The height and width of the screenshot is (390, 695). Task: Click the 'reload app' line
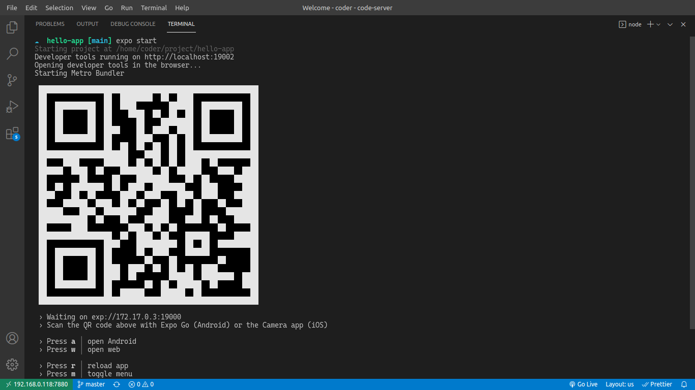coord(108,366)
